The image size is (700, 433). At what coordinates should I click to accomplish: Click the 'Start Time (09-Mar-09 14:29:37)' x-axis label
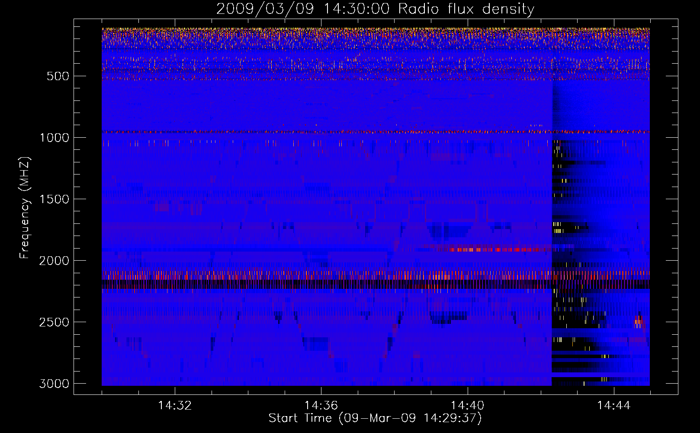(375, 418)
